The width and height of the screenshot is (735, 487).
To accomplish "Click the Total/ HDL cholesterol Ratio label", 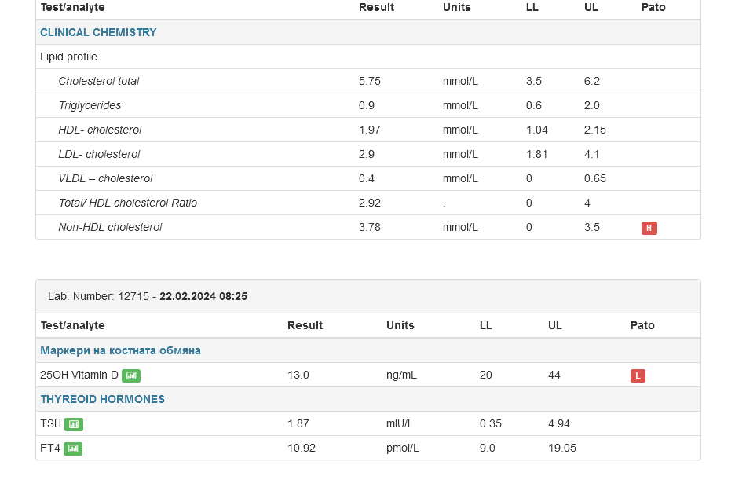I will [x=127, y=203].
